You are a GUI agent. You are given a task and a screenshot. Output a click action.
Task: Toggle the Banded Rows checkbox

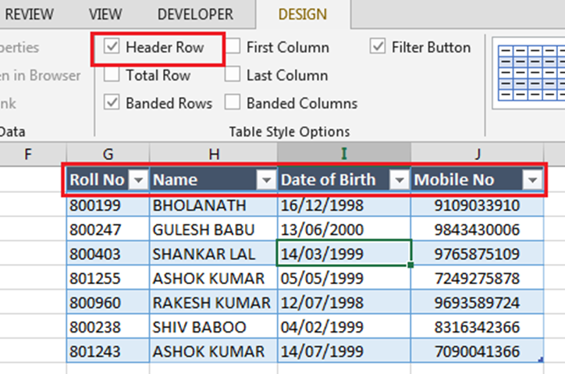pyautogui.click(x=112, y=103)
